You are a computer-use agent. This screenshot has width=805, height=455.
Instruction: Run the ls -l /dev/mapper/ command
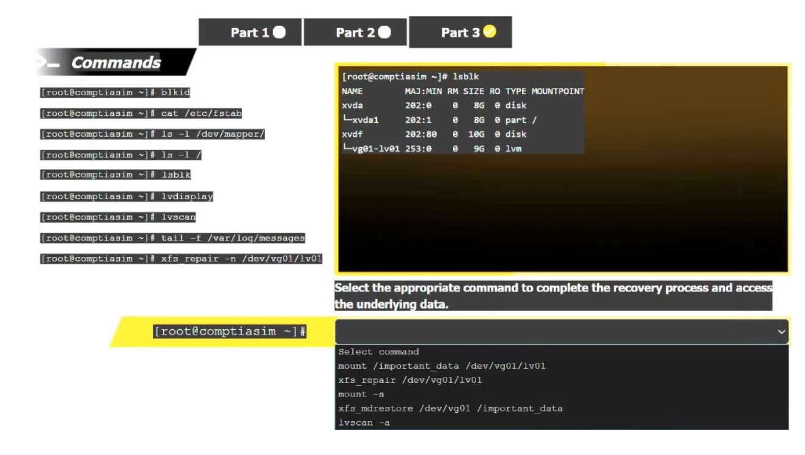pos(152,134)
